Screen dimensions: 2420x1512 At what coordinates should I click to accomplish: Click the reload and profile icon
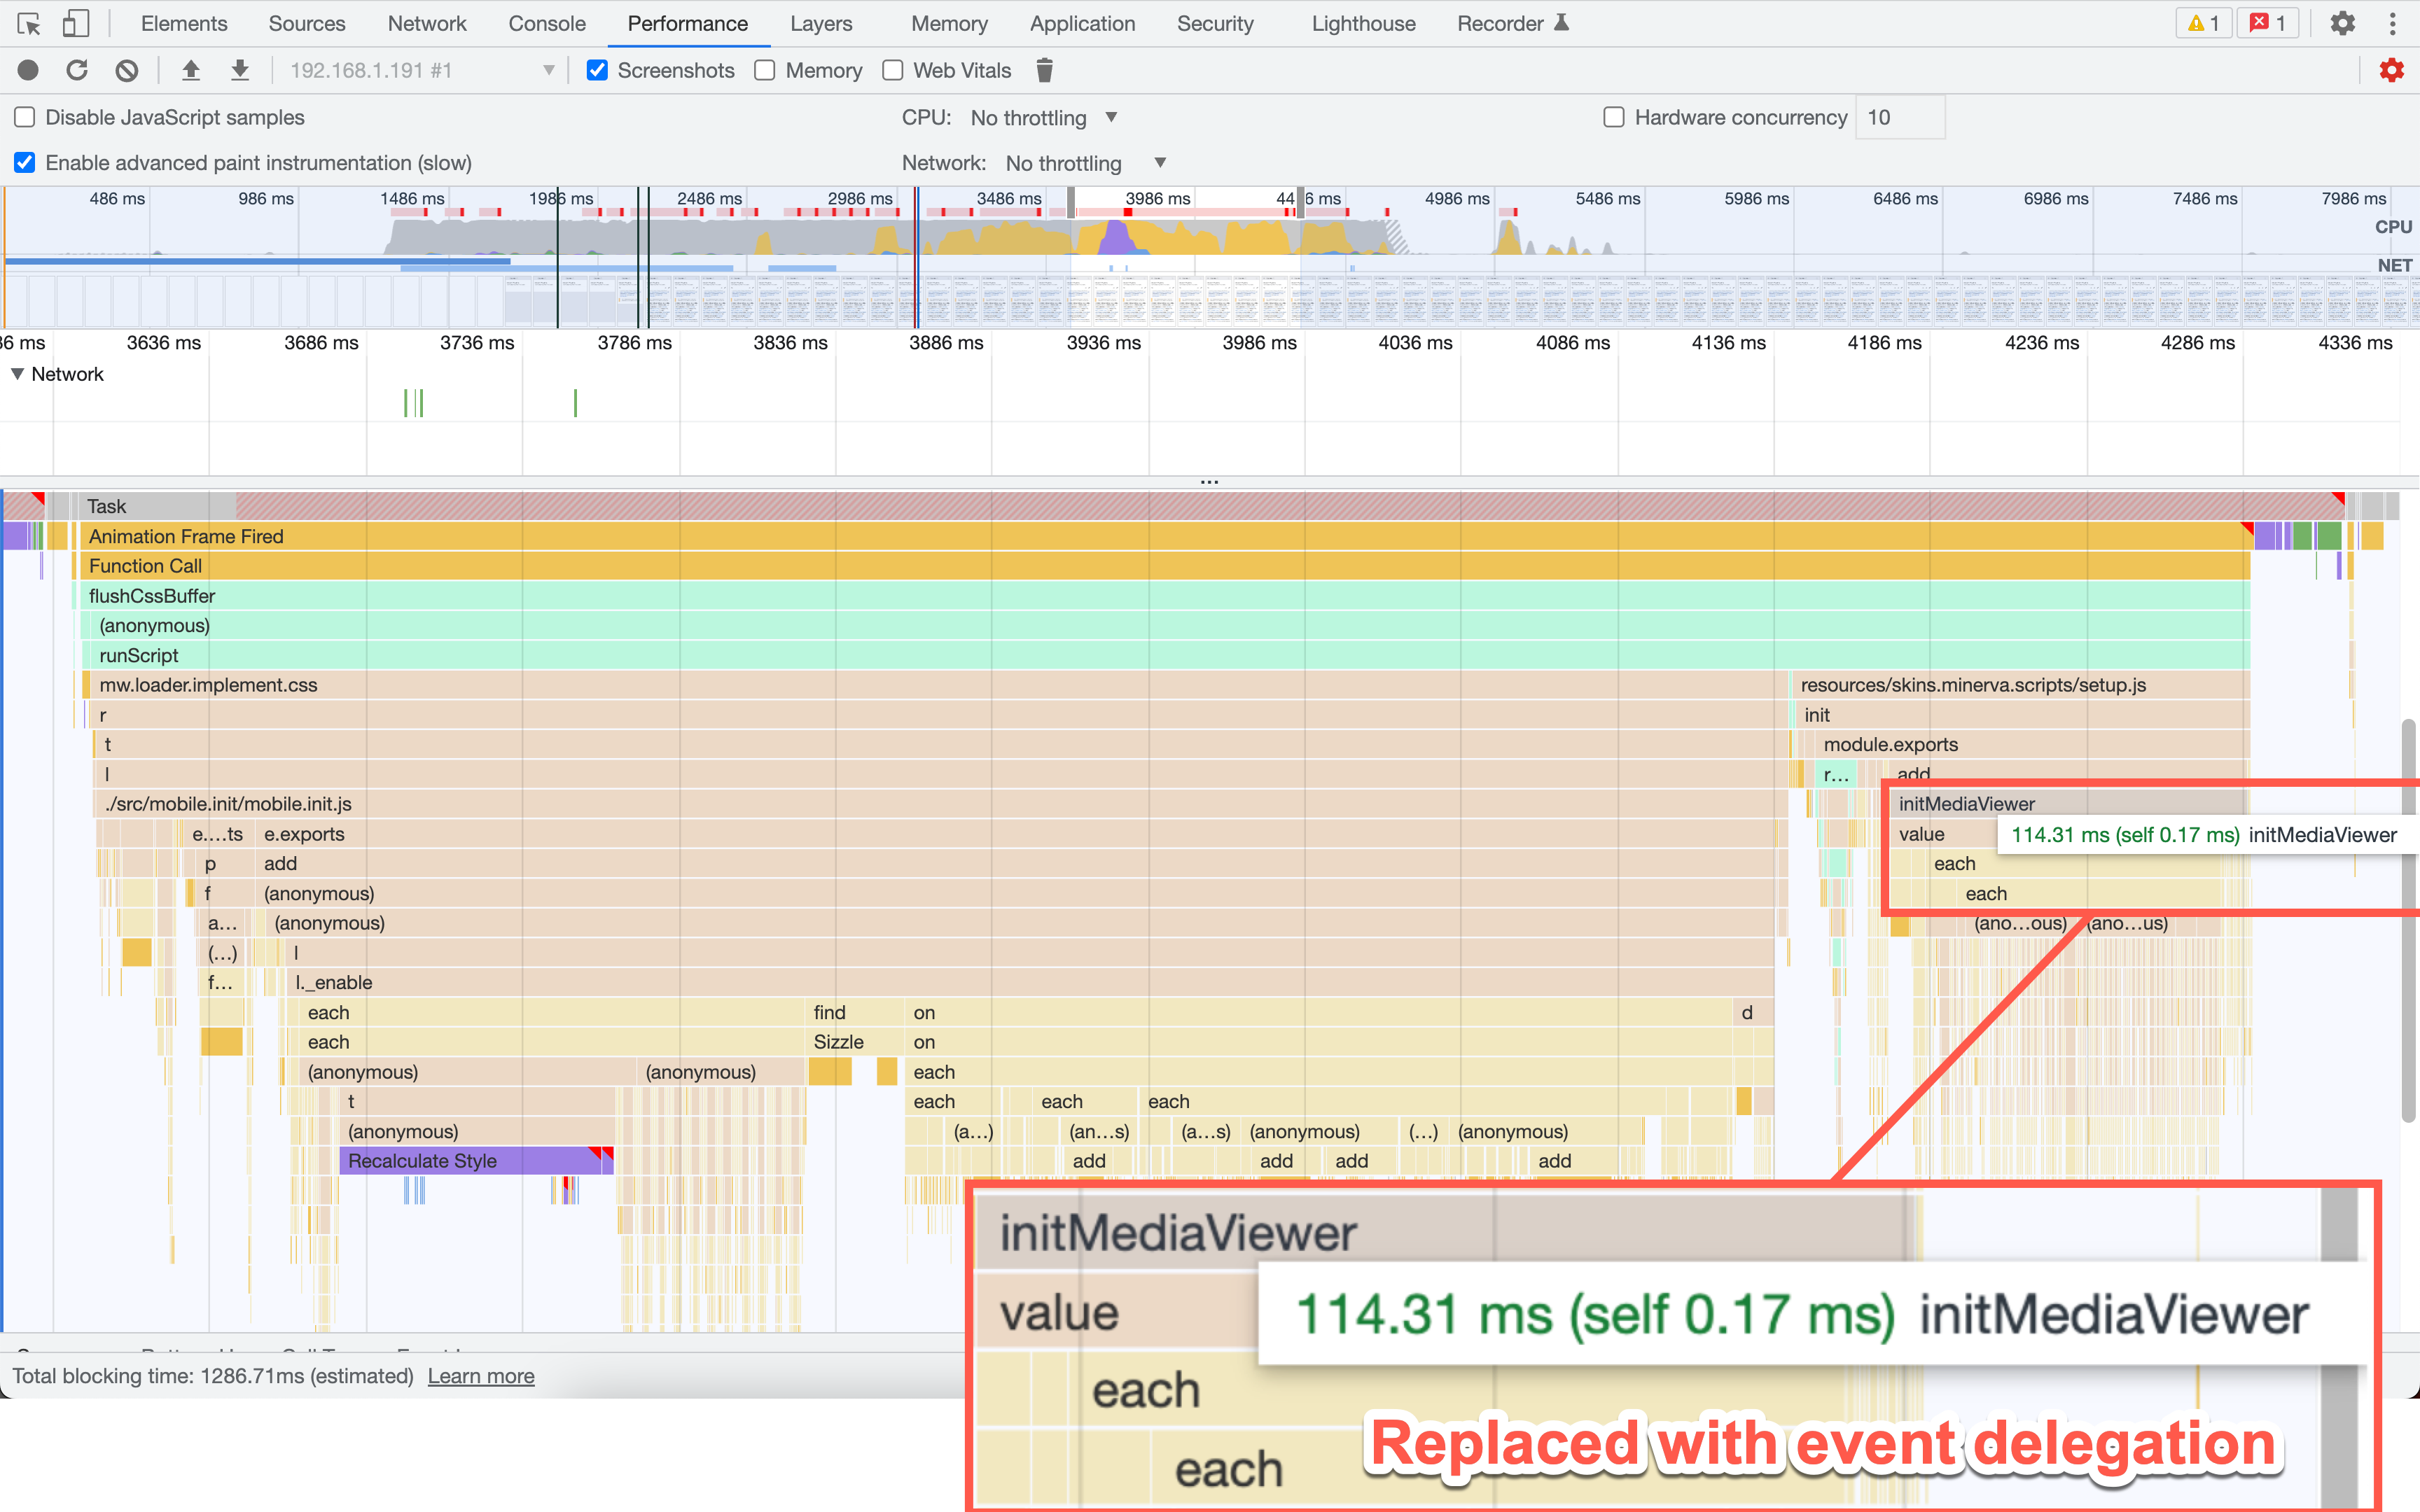(77, 70)
